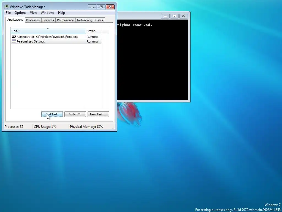Switch to the Networking tab

point(85,20)
